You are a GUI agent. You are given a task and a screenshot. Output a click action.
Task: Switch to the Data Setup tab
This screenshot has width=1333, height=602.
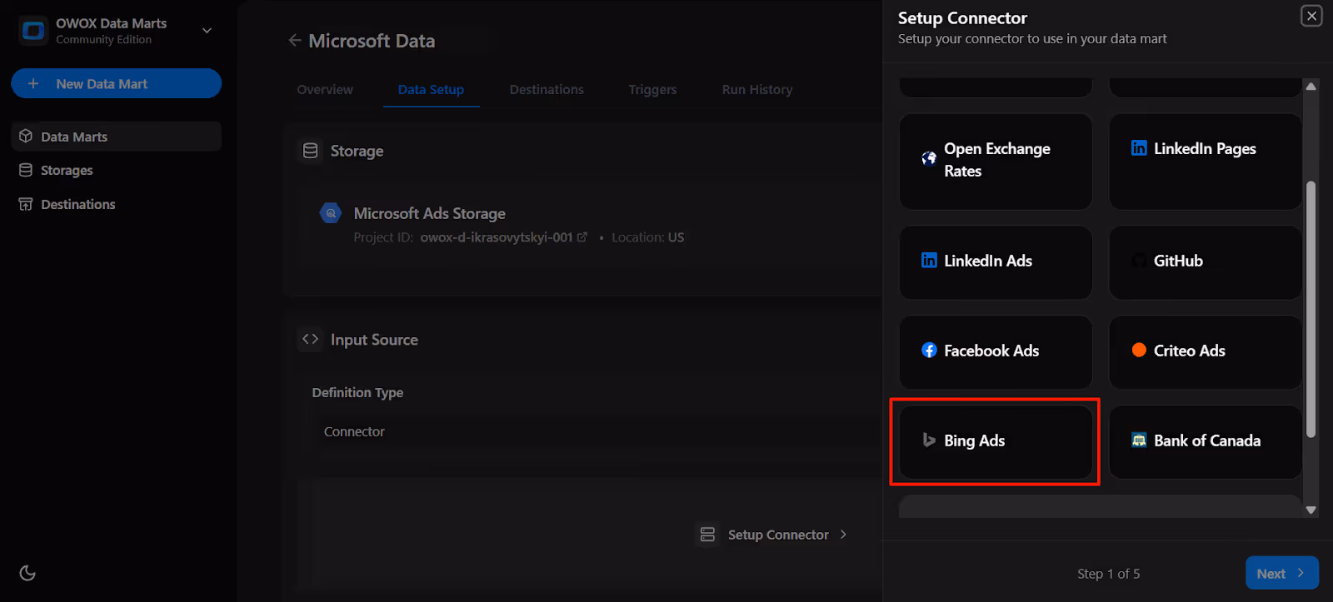[x=431, y=89]
